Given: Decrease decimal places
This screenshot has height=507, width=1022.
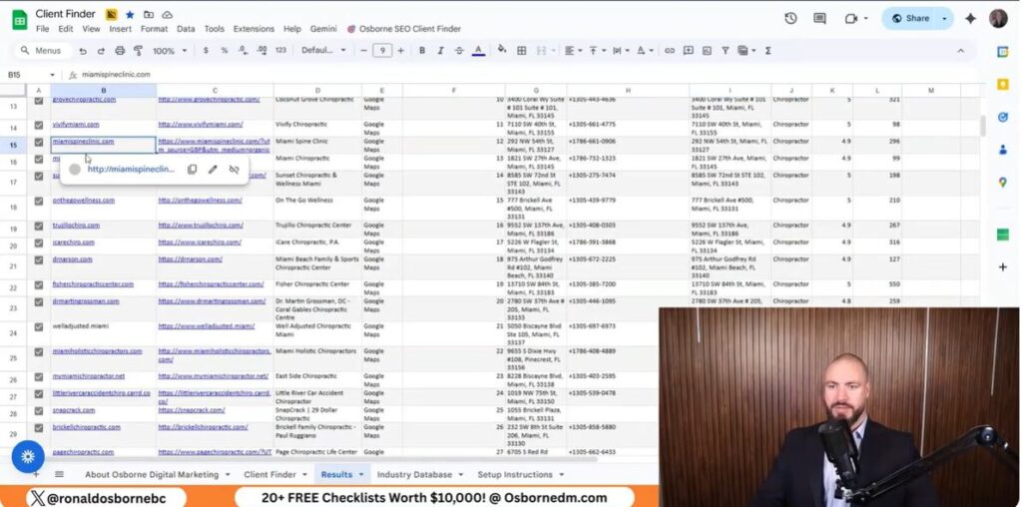Looking at the screenshot, I should (243, 50).
